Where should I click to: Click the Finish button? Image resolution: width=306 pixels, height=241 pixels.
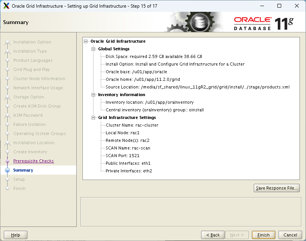click(263, 235)
